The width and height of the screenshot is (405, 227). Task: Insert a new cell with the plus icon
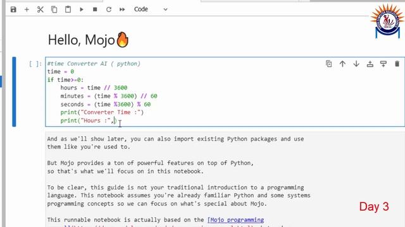tap(27, 9)
